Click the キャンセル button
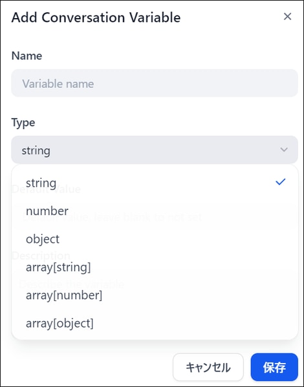Image resolution: width=304 pixels, height=387 pixels. 208,367
